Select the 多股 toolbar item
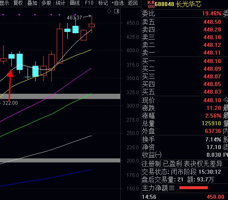 coord(47,3)
